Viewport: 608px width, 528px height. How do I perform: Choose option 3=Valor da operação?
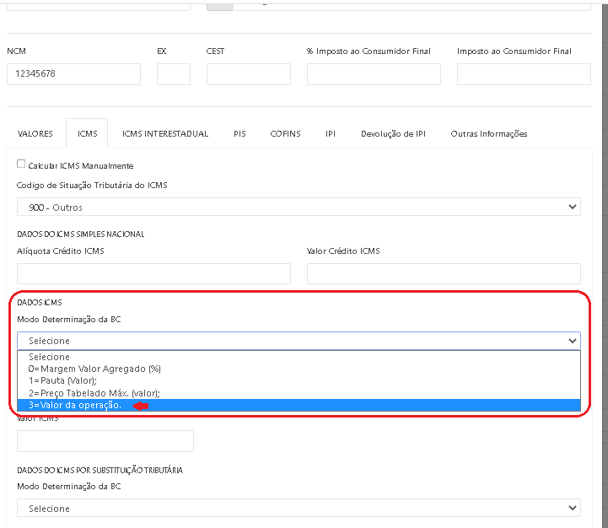point(75,406)
